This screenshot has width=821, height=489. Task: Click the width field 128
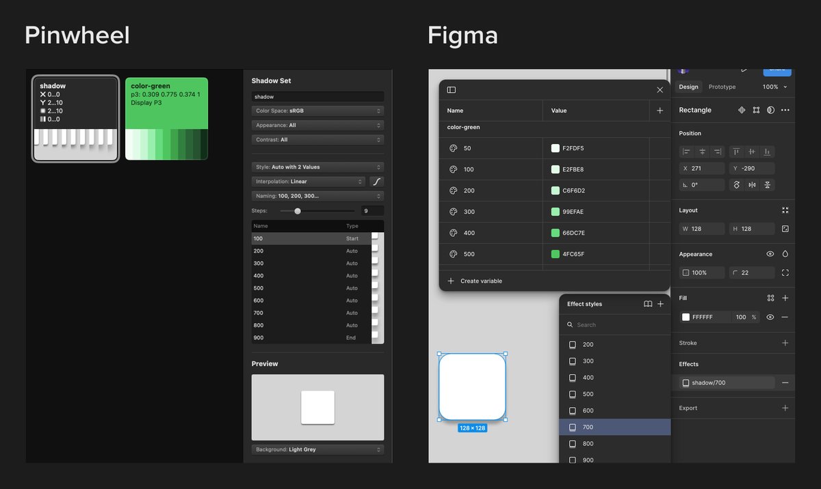pyautogui.click(x=702, y=229)
